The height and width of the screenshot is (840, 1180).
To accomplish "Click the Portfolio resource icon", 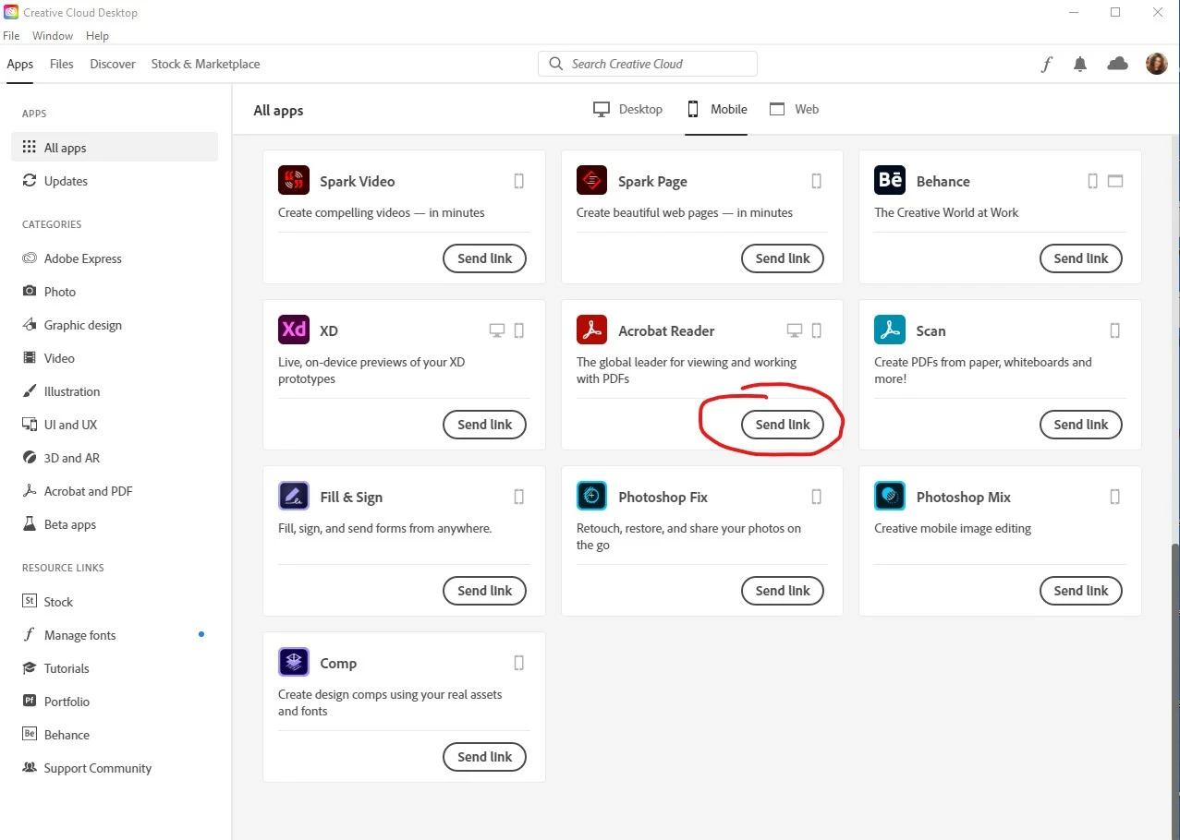I will [30, 702].
